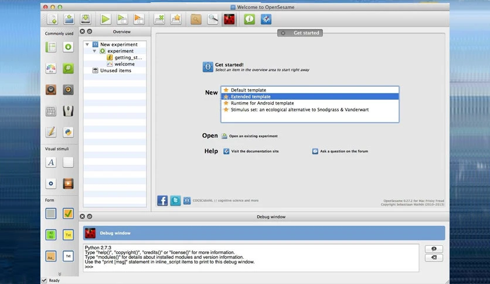Select the fixation dot item icon
Viewport: 490px width, 284px height.
51,184
